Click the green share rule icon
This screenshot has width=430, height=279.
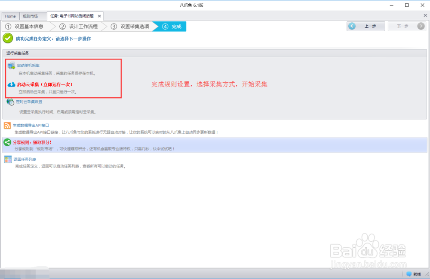pos(7,142)
